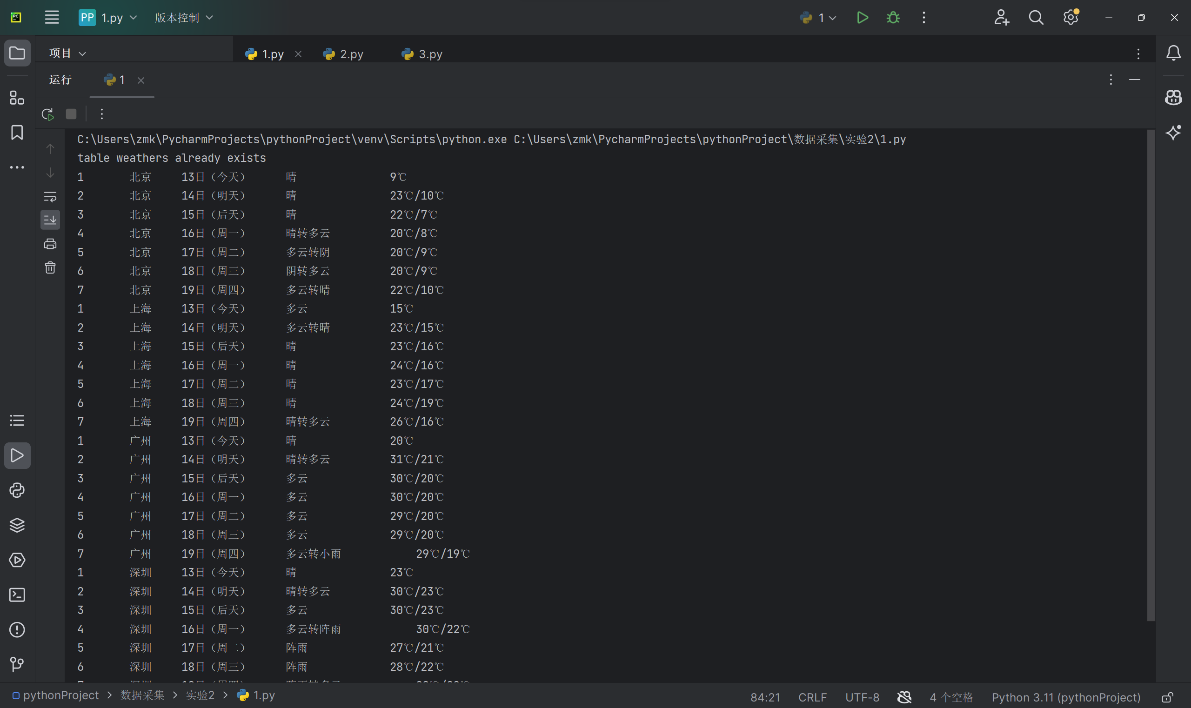Screen dimensions: 1191x708
Task: Open the 1.py project dropdown
Action: click(108, 18)
